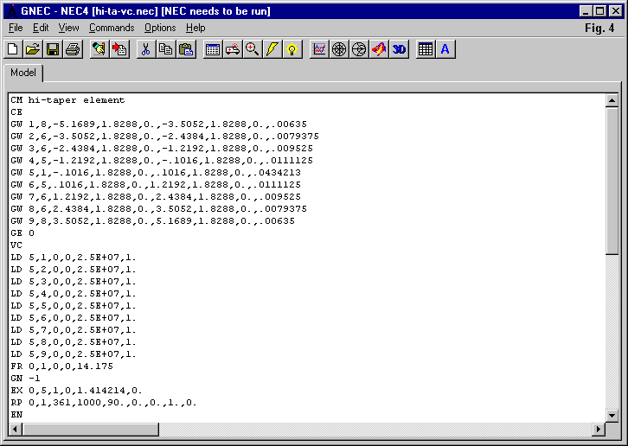
Task: Click the vertical scrollbar up arrow
Action: (612, 100)
